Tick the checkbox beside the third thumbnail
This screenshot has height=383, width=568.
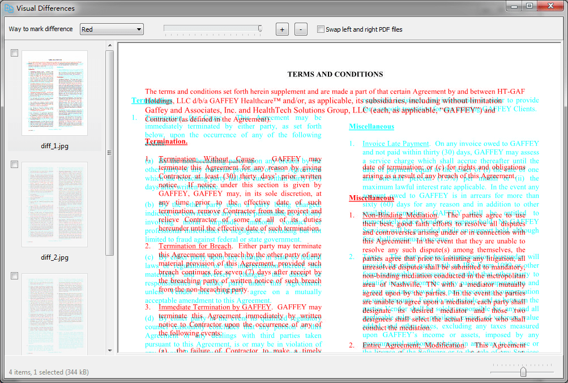(15, 276)
